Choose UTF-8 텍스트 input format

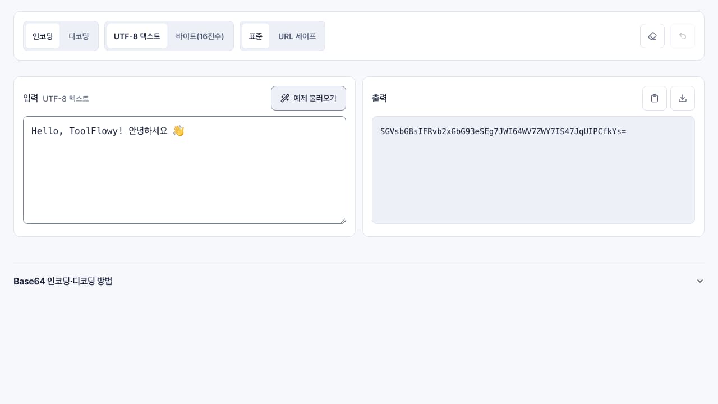click(137, 36)
